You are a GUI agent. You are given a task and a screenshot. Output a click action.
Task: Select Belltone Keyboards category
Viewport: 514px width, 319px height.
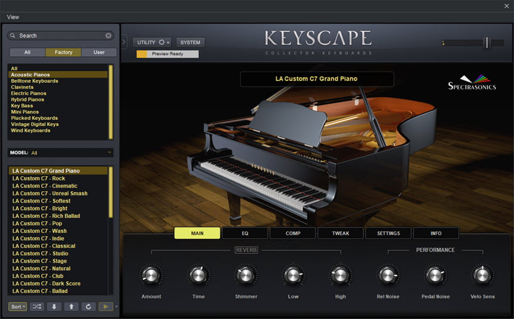pyautogui.click(x=58, y=81)
